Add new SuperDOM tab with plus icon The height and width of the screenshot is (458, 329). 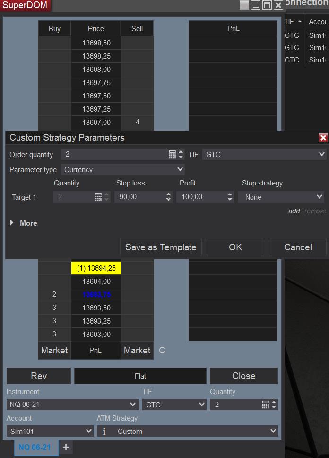[x=66, y=447]
